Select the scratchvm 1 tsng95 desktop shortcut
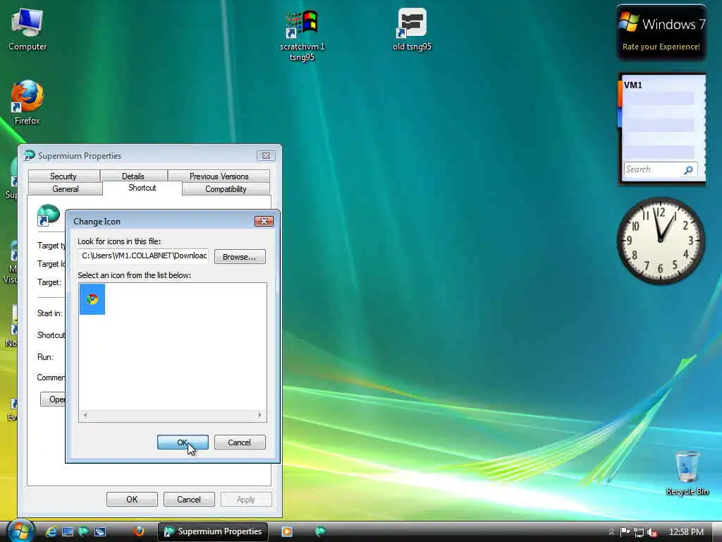 click(302, 36)
